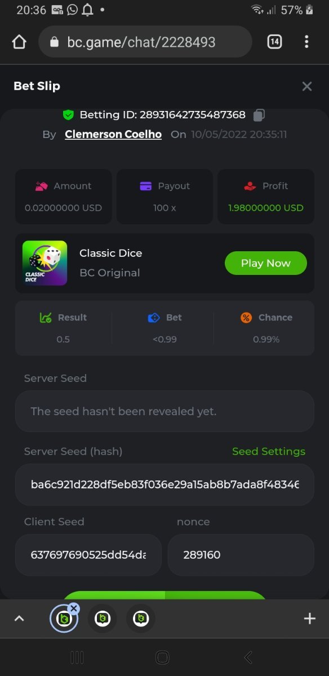Switch to the second BC.Game tab
Viewport: 329px width, 676px height.
pyautogui.click(x=102, y=619)
